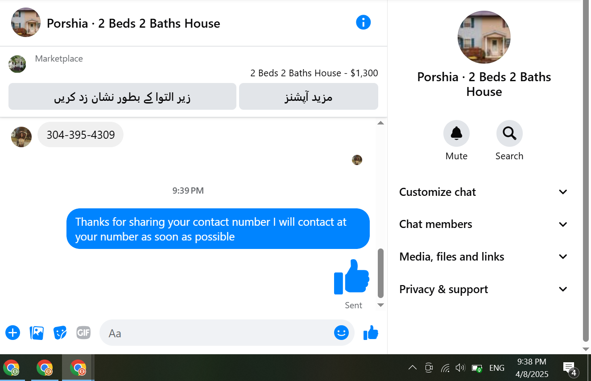Image resolution: width=591 pixels, height=381 pixels.
Task: Choose a sticker with the sticker icon
Action: (x=60, y=333)
